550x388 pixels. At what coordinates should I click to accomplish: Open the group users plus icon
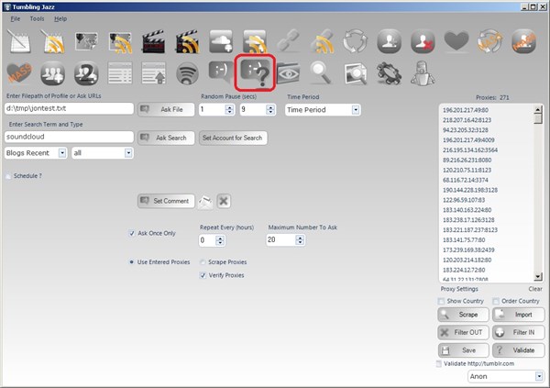[52, 73]
